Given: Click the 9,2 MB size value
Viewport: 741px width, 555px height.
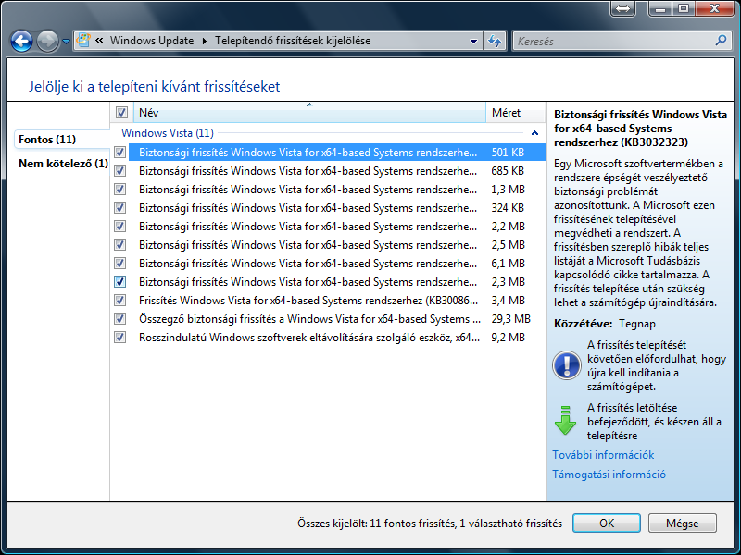Looking at the screenshot, I should [508, 338].
